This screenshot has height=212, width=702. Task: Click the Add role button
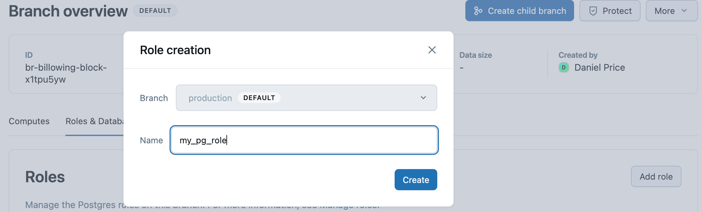(656, 176)
